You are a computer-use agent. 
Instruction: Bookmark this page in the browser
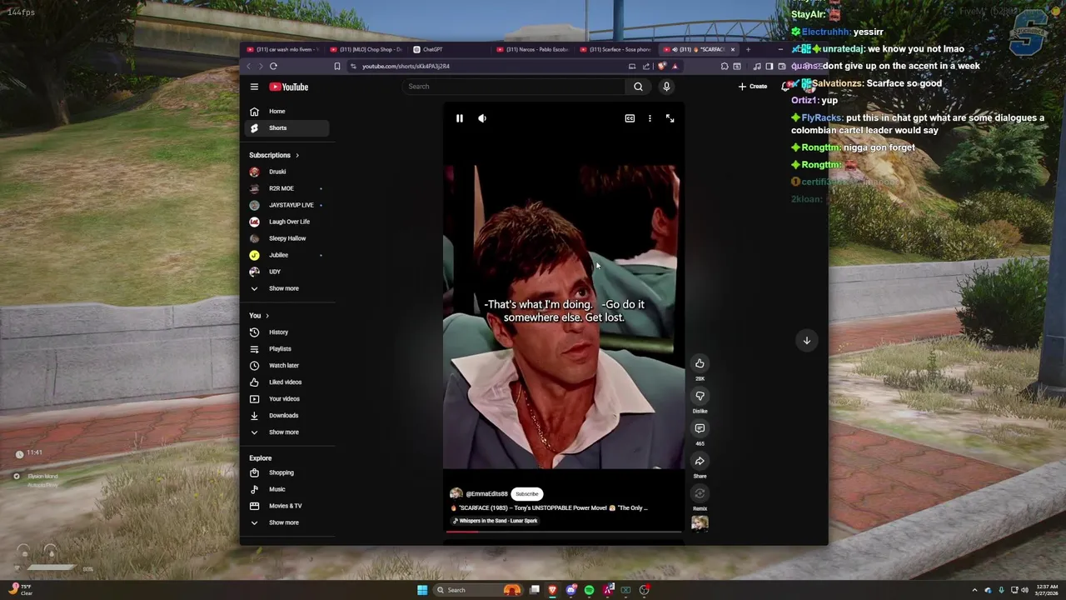coord(336,67)
